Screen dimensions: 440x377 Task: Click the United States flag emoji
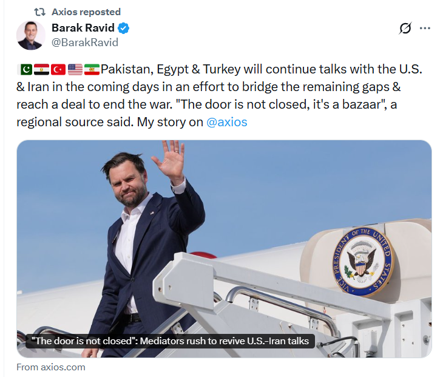[x=75, y=69]
